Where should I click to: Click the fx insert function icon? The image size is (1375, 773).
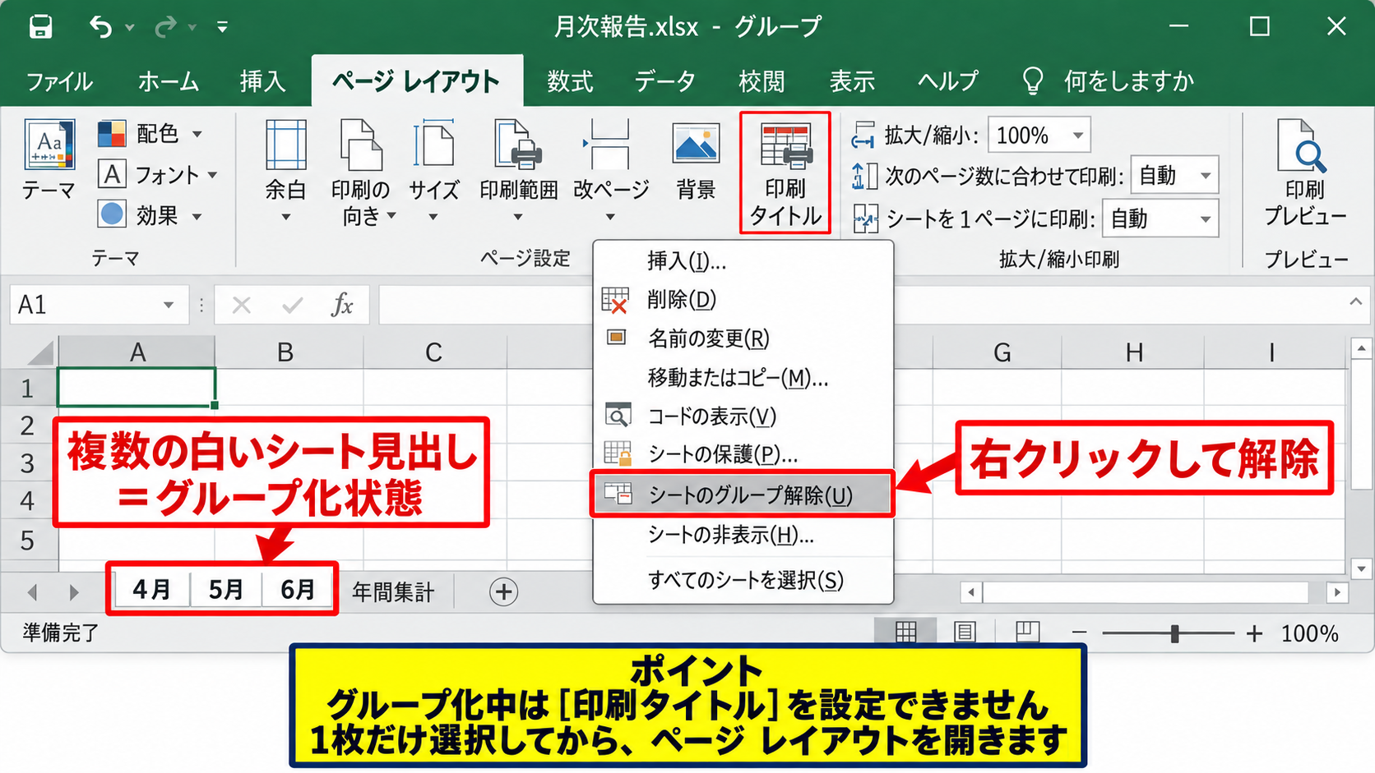pyautogui.click(x=342, y=306)
